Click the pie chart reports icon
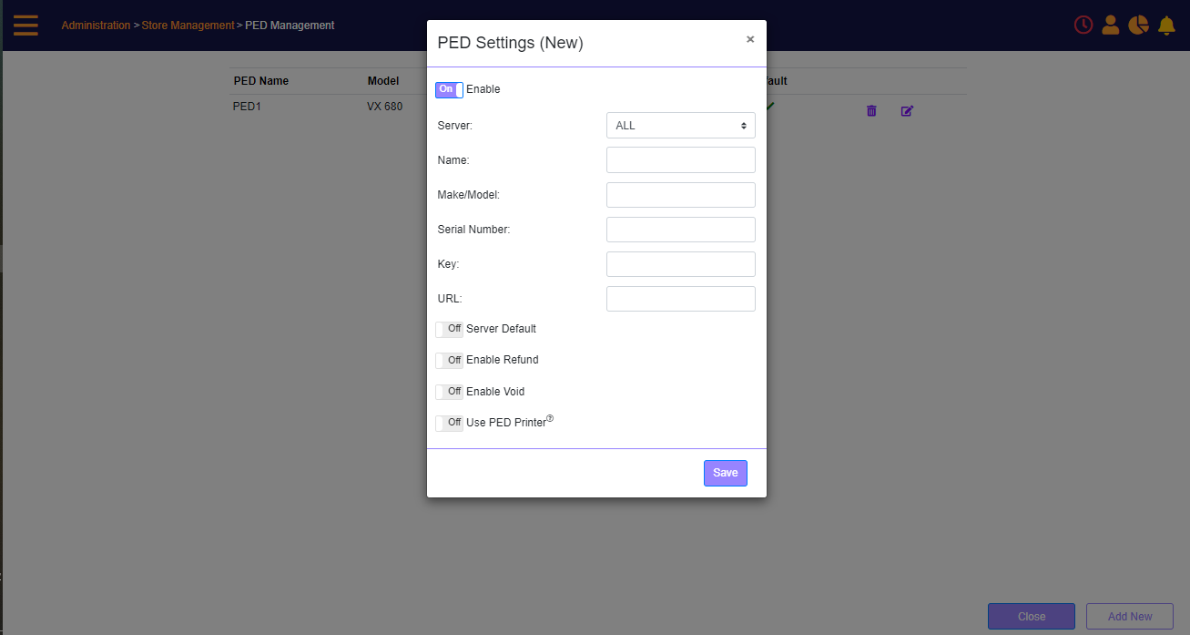Viewport: 1190px width, 635px height. point(1138,26)
